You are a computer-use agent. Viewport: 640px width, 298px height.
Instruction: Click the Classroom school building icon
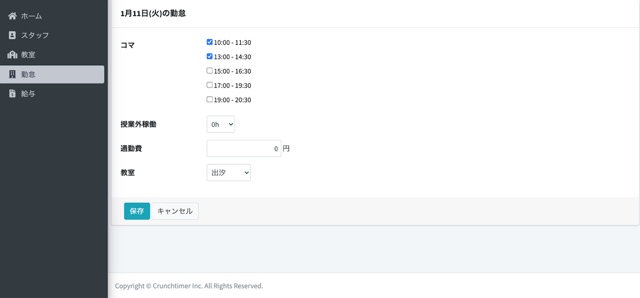point(12,55)
